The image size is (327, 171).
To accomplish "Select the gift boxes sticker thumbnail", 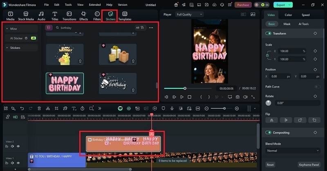I will 118,55.
